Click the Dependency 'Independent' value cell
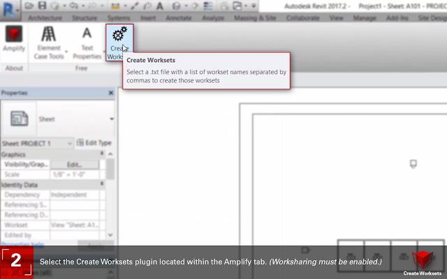 (x=75, y=195)
